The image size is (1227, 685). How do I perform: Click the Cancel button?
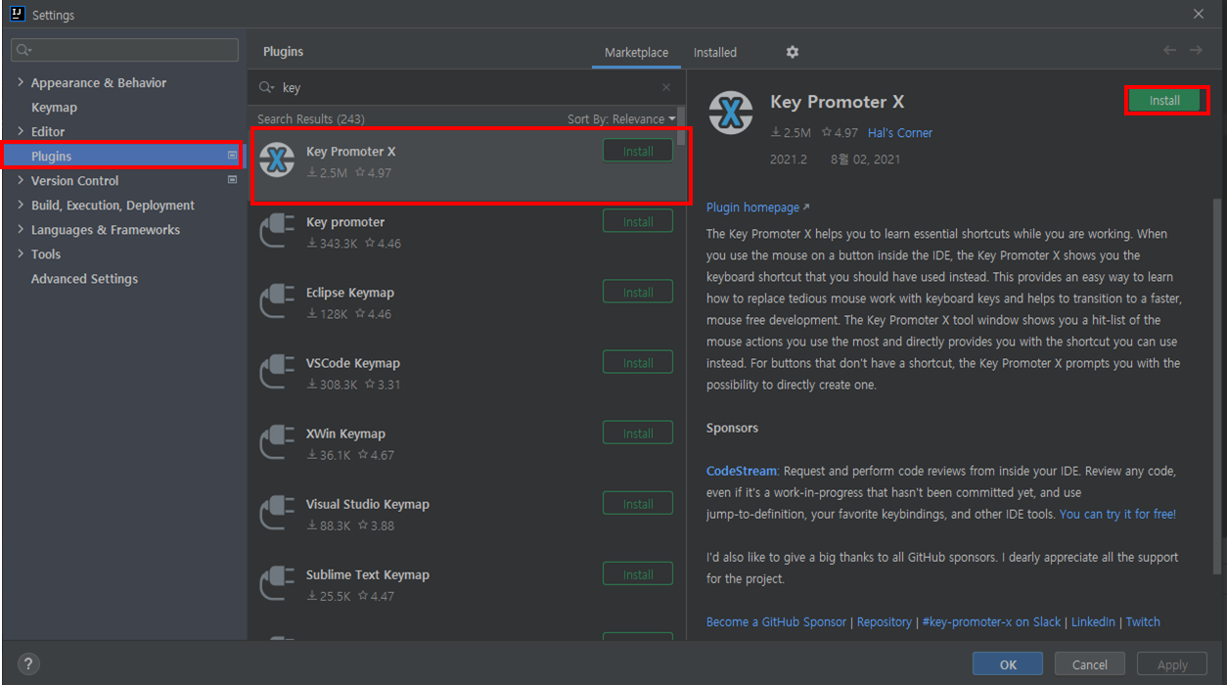(1089, 664)
